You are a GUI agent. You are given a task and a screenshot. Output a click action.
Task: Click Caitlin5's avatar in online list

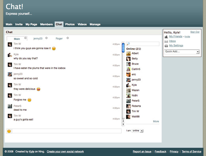pyautogui.click(x=128, y=69)
